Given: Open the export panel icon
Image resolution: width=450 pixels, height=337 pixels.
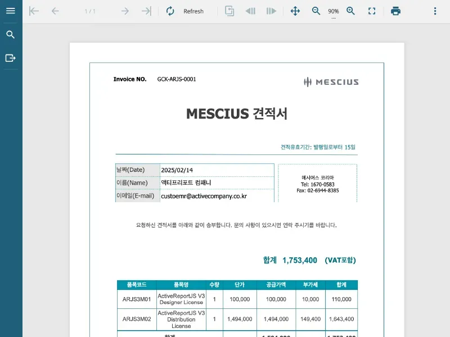Looking at the screenshot, I should coord(11,58).
